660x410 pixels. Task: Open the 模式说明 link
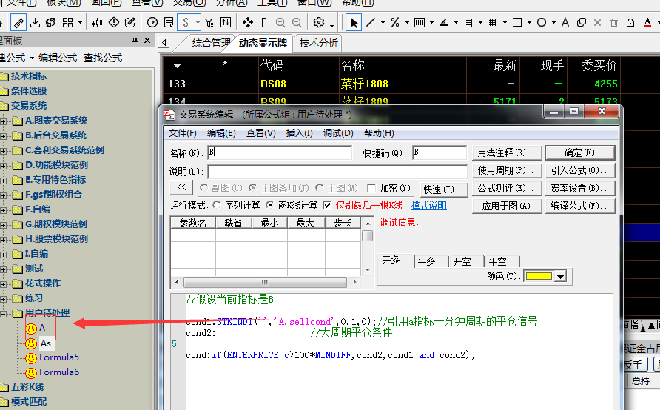pyautogui.click(x=428, y=206)
